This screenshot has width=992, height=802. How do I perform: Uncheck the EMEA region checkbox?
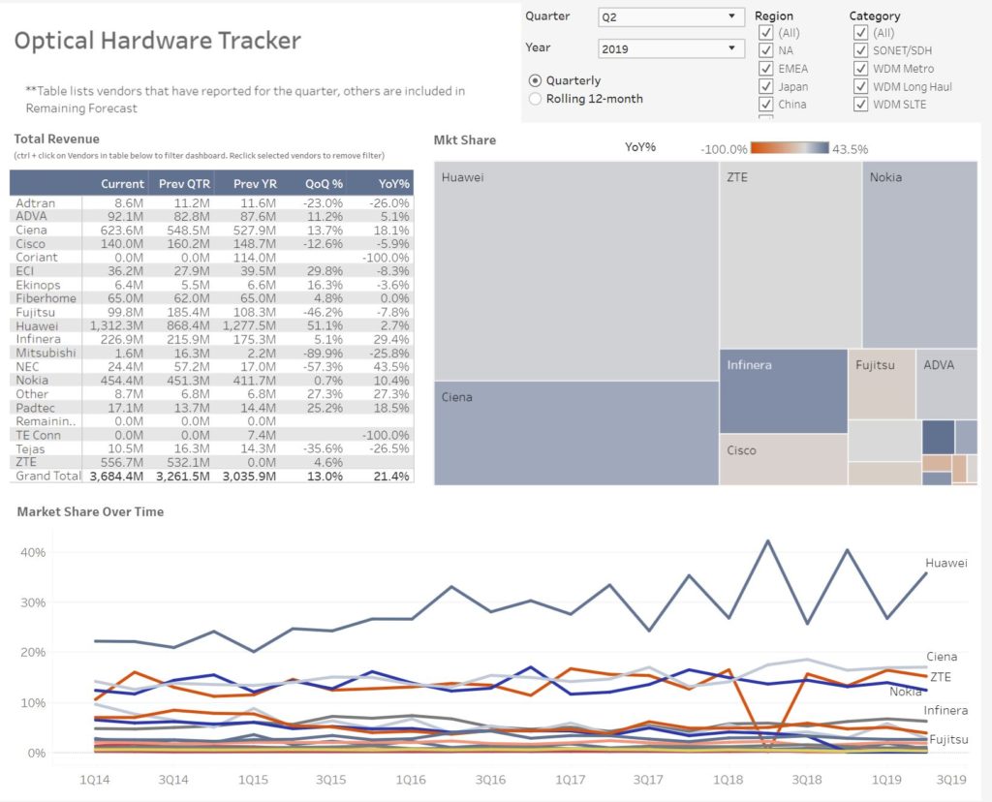pos(766,69)
